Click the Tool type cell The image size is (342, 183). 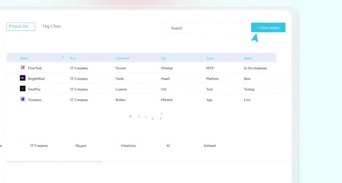tap(209, 89)
